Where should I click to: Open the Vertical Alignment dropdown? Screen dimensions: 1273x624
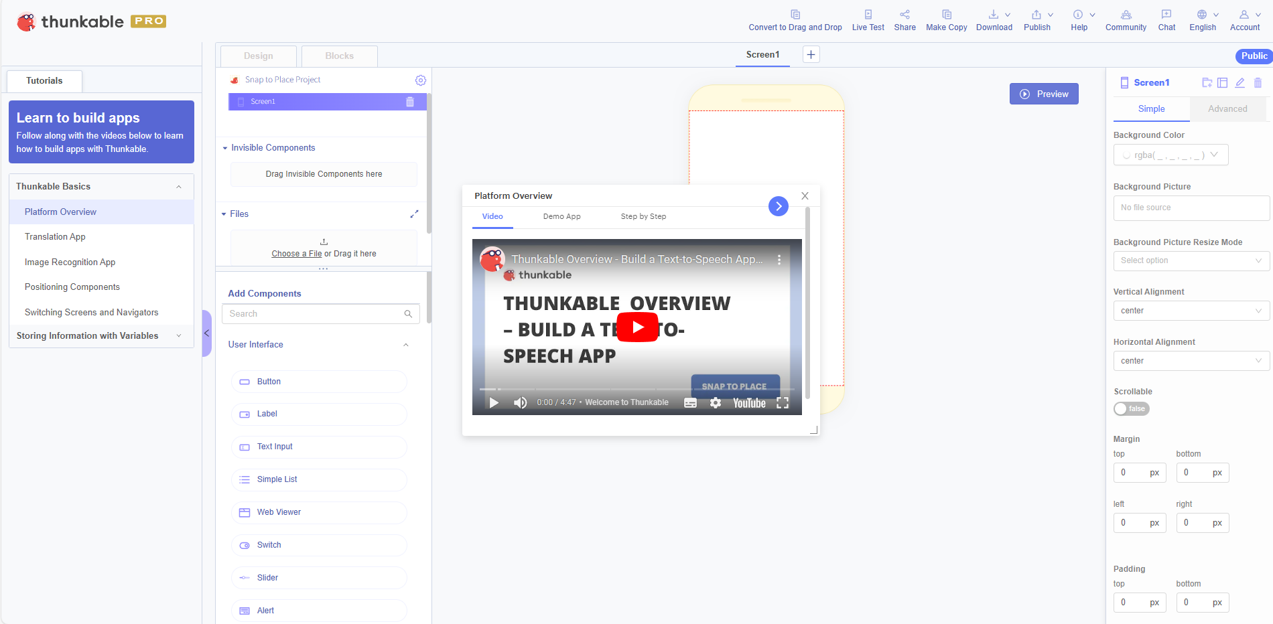pos(1191,311)
